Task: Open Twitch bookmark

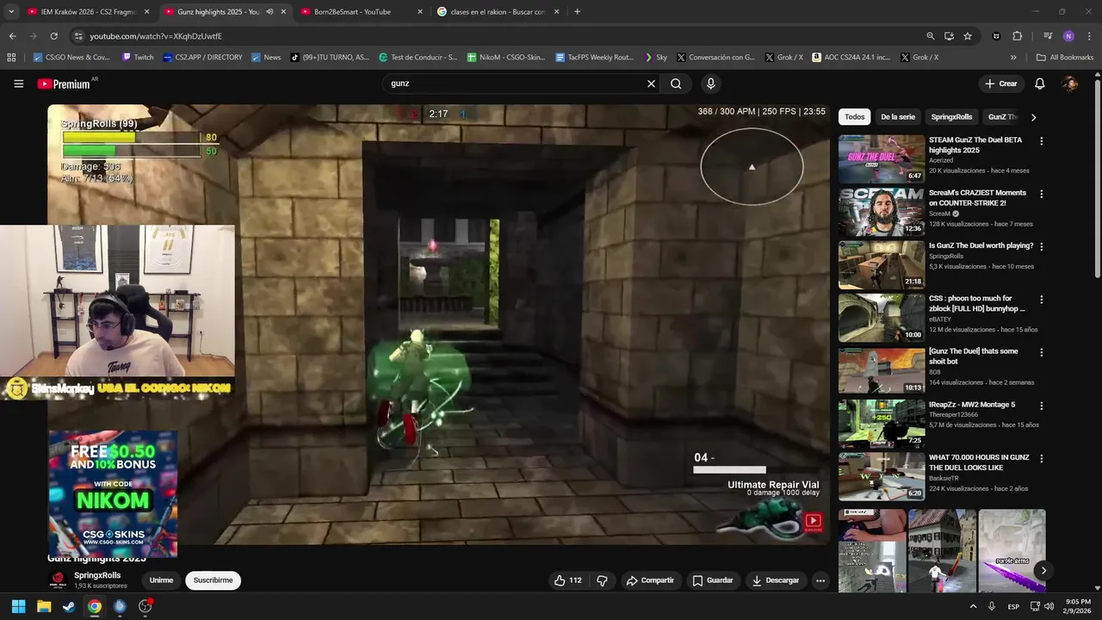Action: point(138,57)
